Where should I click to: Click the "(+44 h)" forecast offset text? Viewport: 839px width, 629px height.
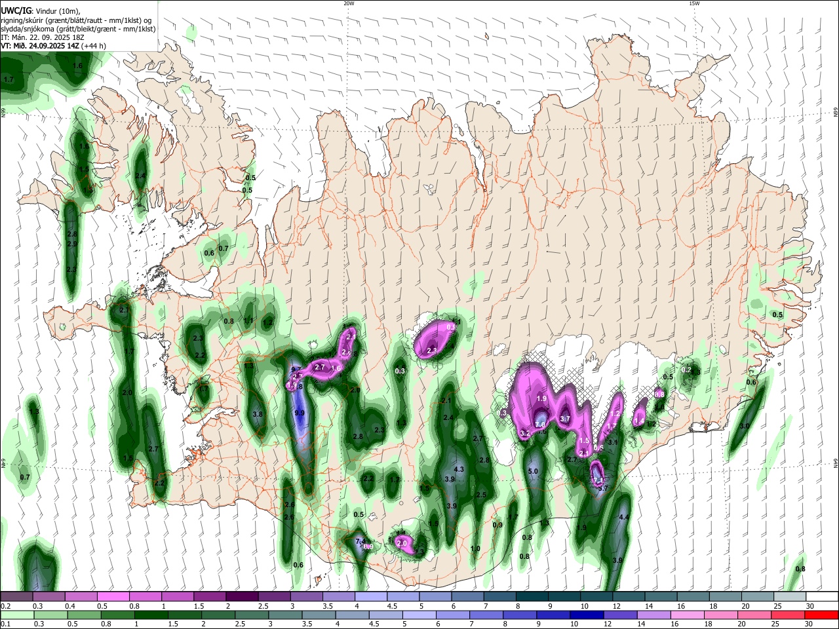click(x=94, y=46)
